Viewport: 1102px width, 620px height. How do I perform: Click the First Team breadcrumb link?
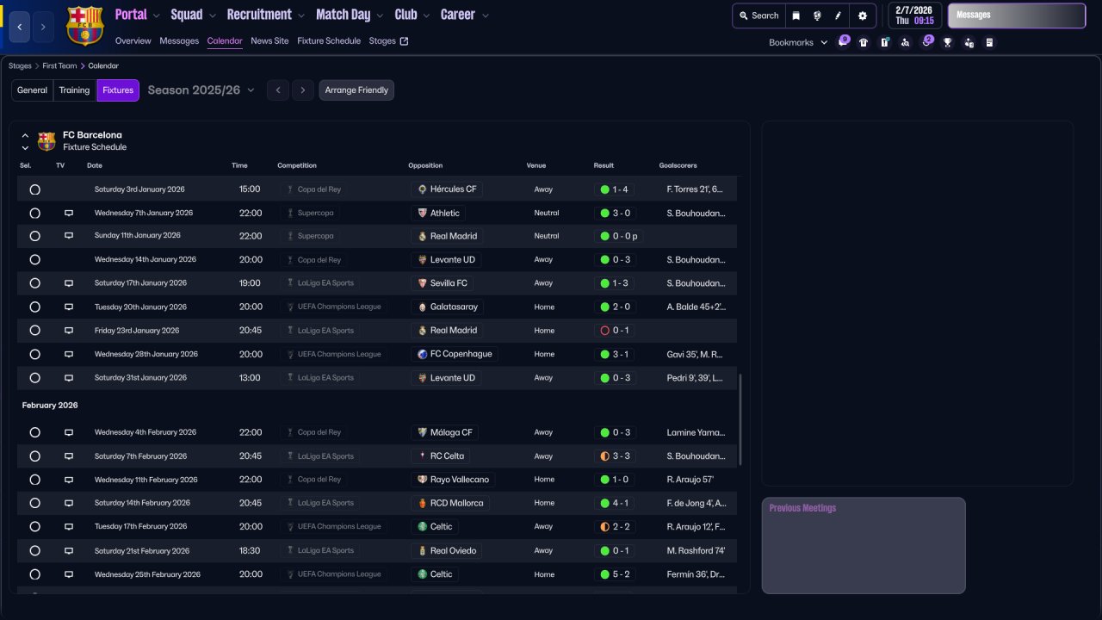coord(59,65)
